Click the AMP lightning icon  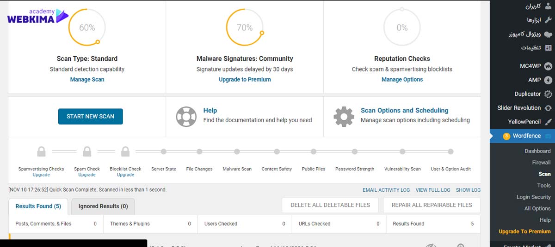[x=548, y=80]
